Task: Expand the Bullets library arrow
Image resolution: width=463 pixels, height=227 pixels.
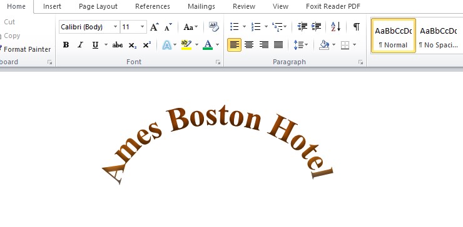Action: coord(244,27)
